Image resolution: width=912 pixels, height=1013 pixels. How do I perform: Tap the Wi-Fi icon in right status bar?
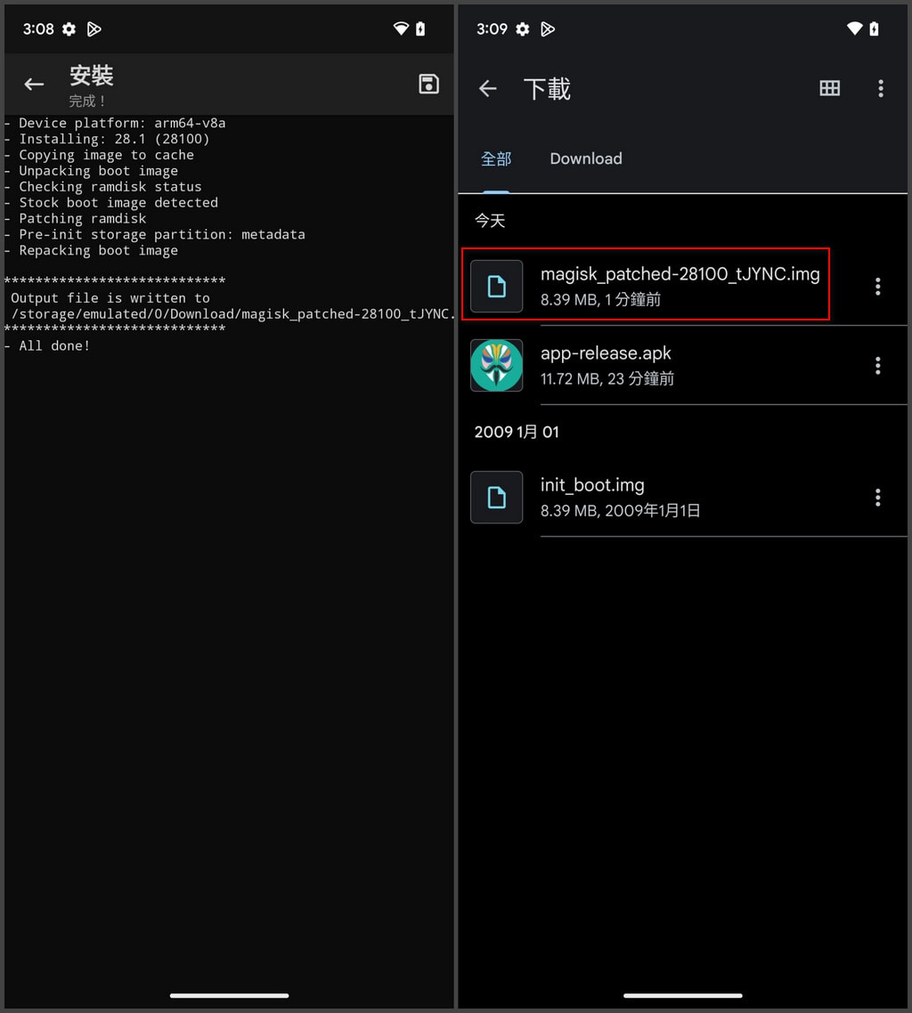pos(854,29)
